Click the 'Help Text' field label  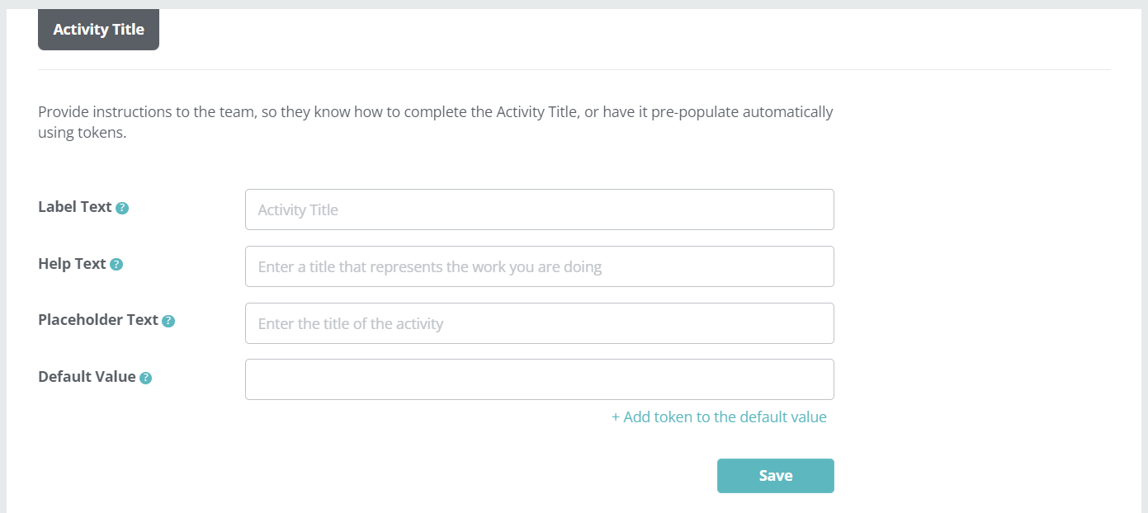tap(71, 263)
